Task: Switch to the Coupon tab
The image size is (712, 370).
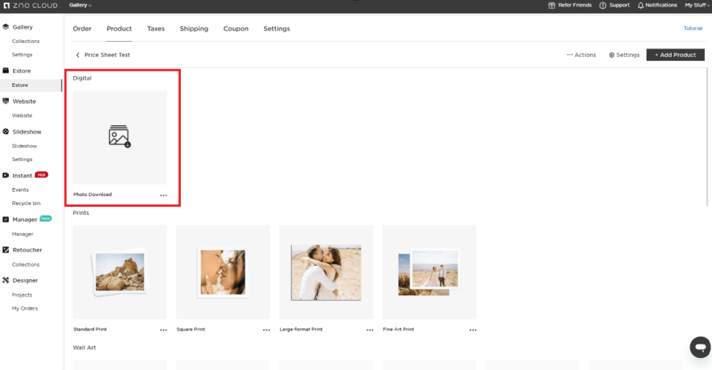Action: pyautogui.click(x=236, y=29)
